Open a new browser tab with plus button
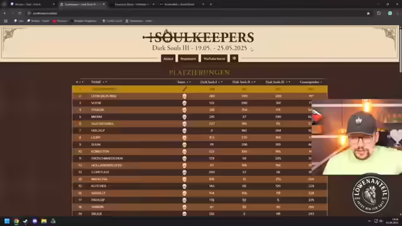402x226 pixels. 211,4
